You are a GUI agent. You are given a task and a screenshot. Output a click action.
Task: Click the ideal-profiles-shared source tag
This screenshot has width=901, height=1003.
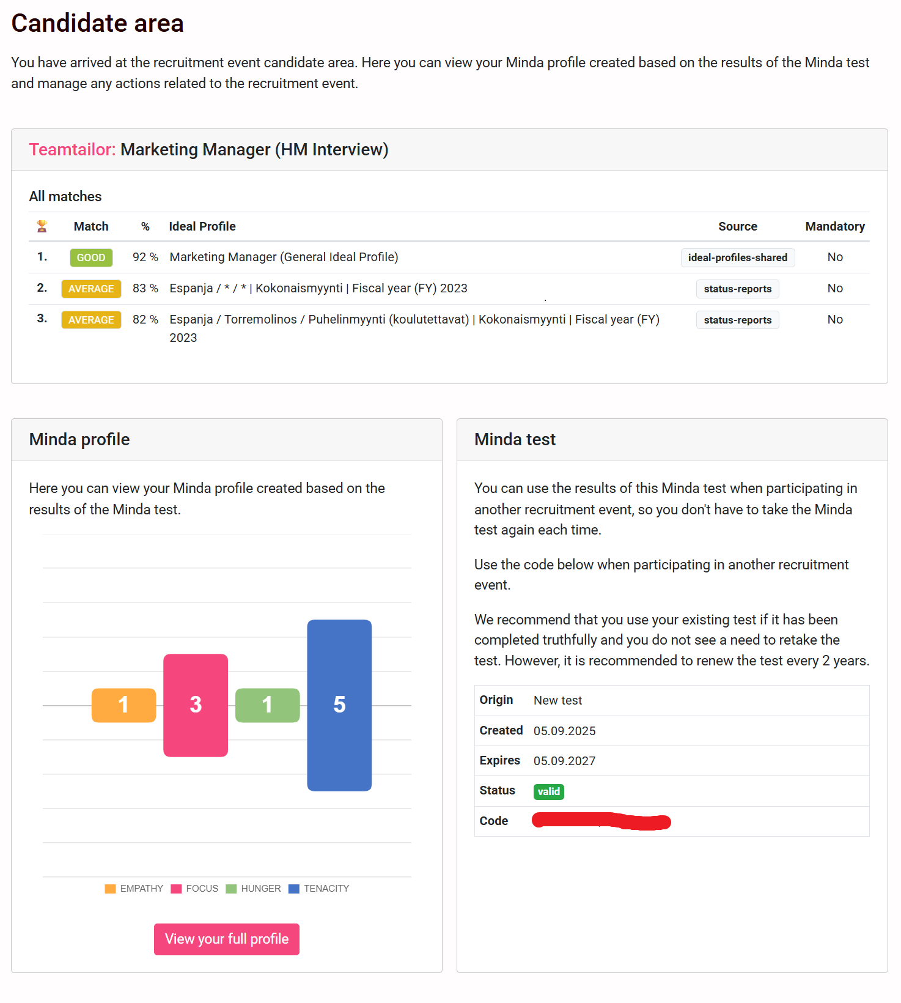click(737, 257)
